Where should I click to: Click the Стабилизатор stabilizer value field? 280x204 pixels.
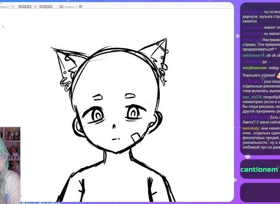coord(77,7)
